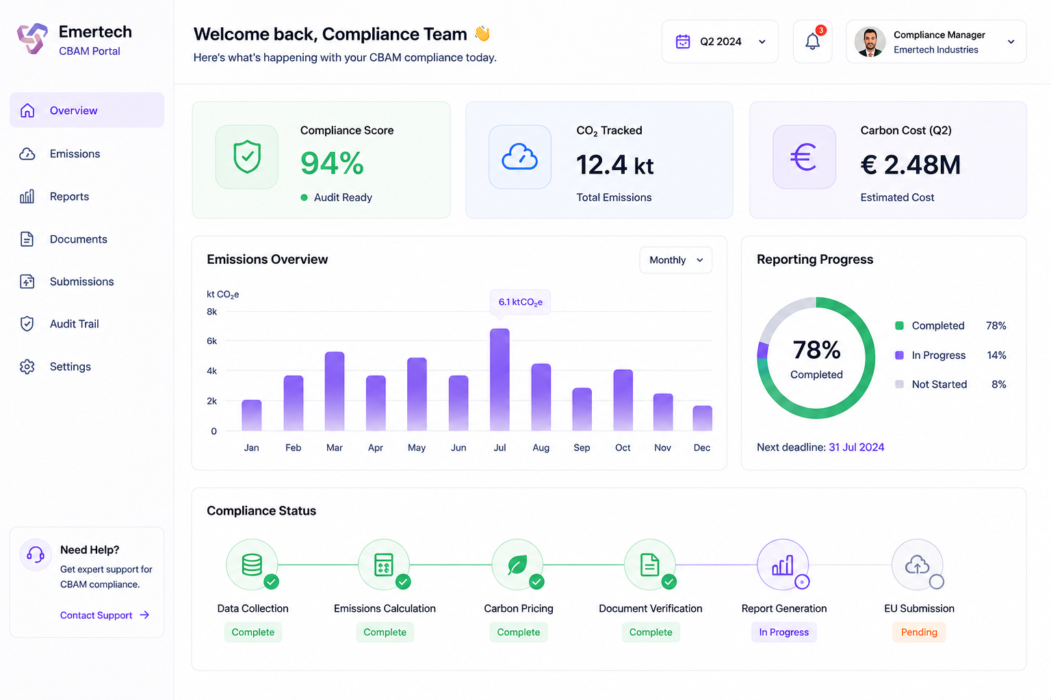Image resolution: width=1051 pixels, height=700 pixels.
Task: Click the Carbon Cost euro icon
Action: (804, 157)
